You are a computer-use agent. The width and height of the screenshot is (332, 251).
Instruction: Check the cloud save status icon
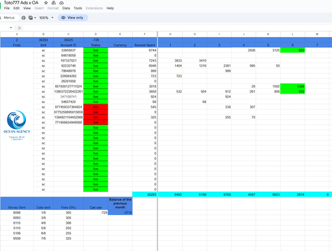[61, 3]
